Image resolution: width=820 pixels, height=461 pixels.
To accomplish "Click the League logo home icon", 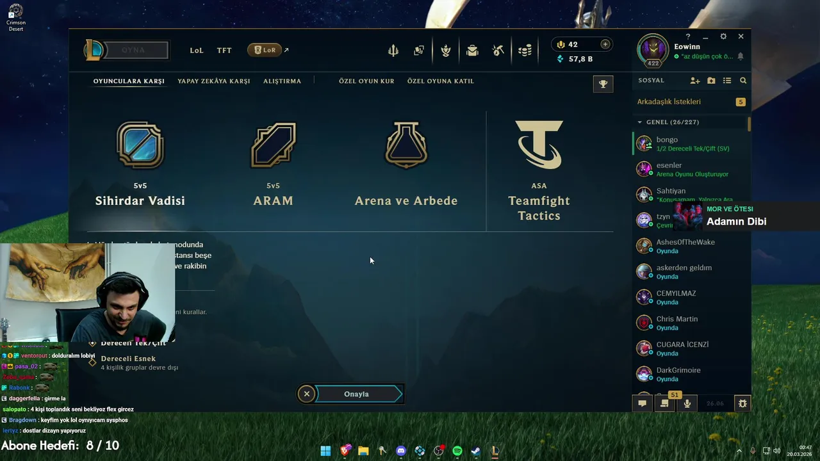I will tap(94, 50).
